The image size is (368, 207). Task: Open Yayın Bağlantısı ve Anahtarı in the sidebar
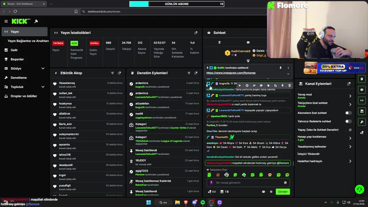click(x=28, y=41)
